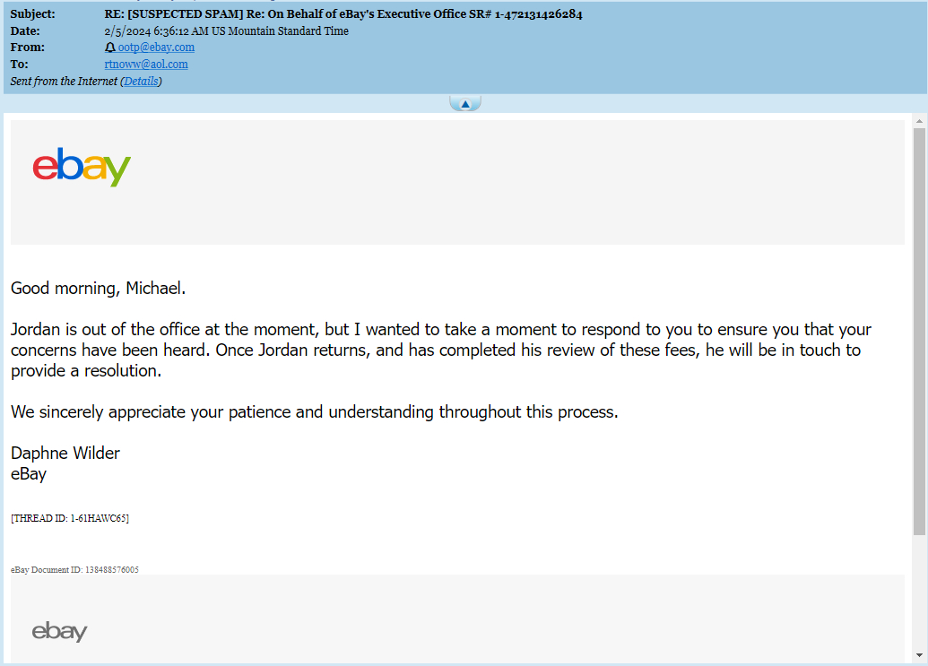
Task: Click the Sent from the Internet text
Action: (64, 81)
